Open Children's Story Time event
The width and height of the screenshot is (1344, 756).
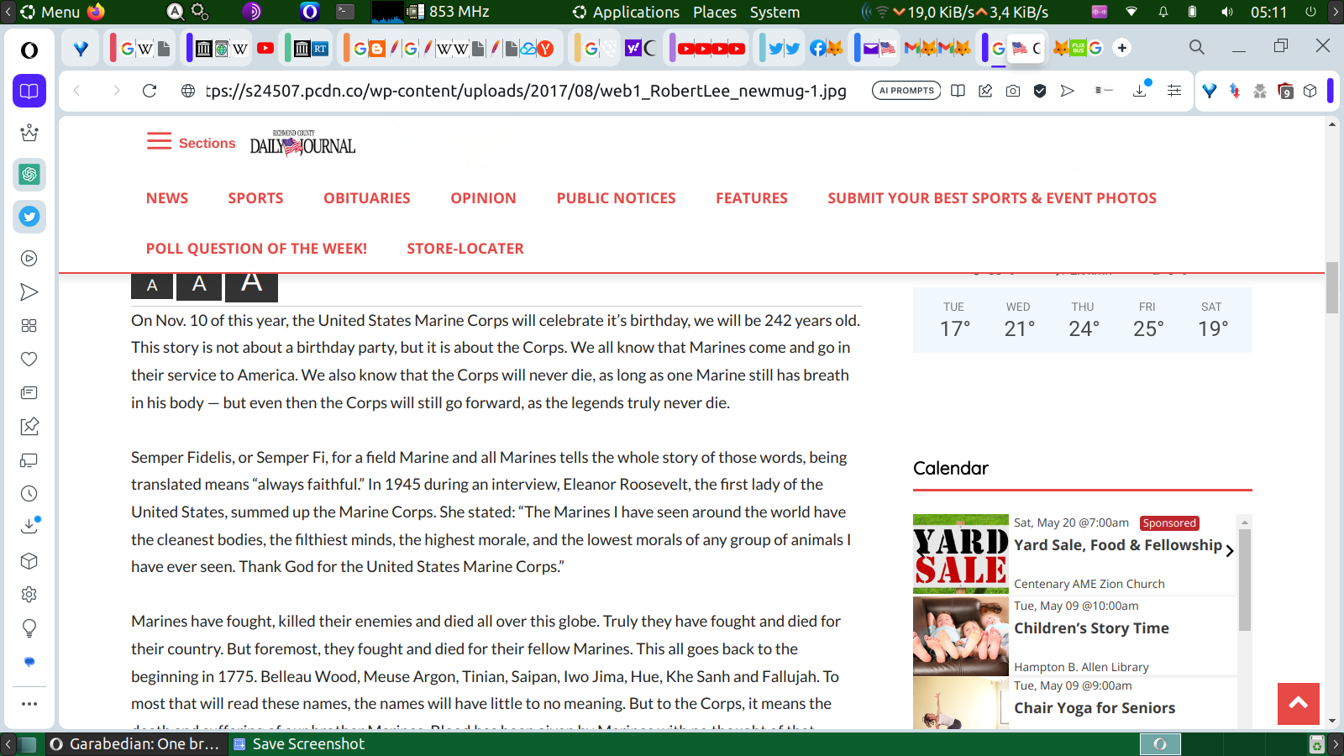(1091, 628)
